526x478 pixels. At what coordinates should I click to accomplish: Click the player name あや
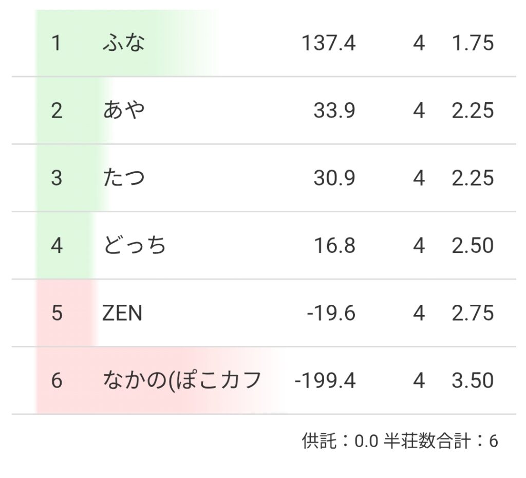[x=123, y=111]
